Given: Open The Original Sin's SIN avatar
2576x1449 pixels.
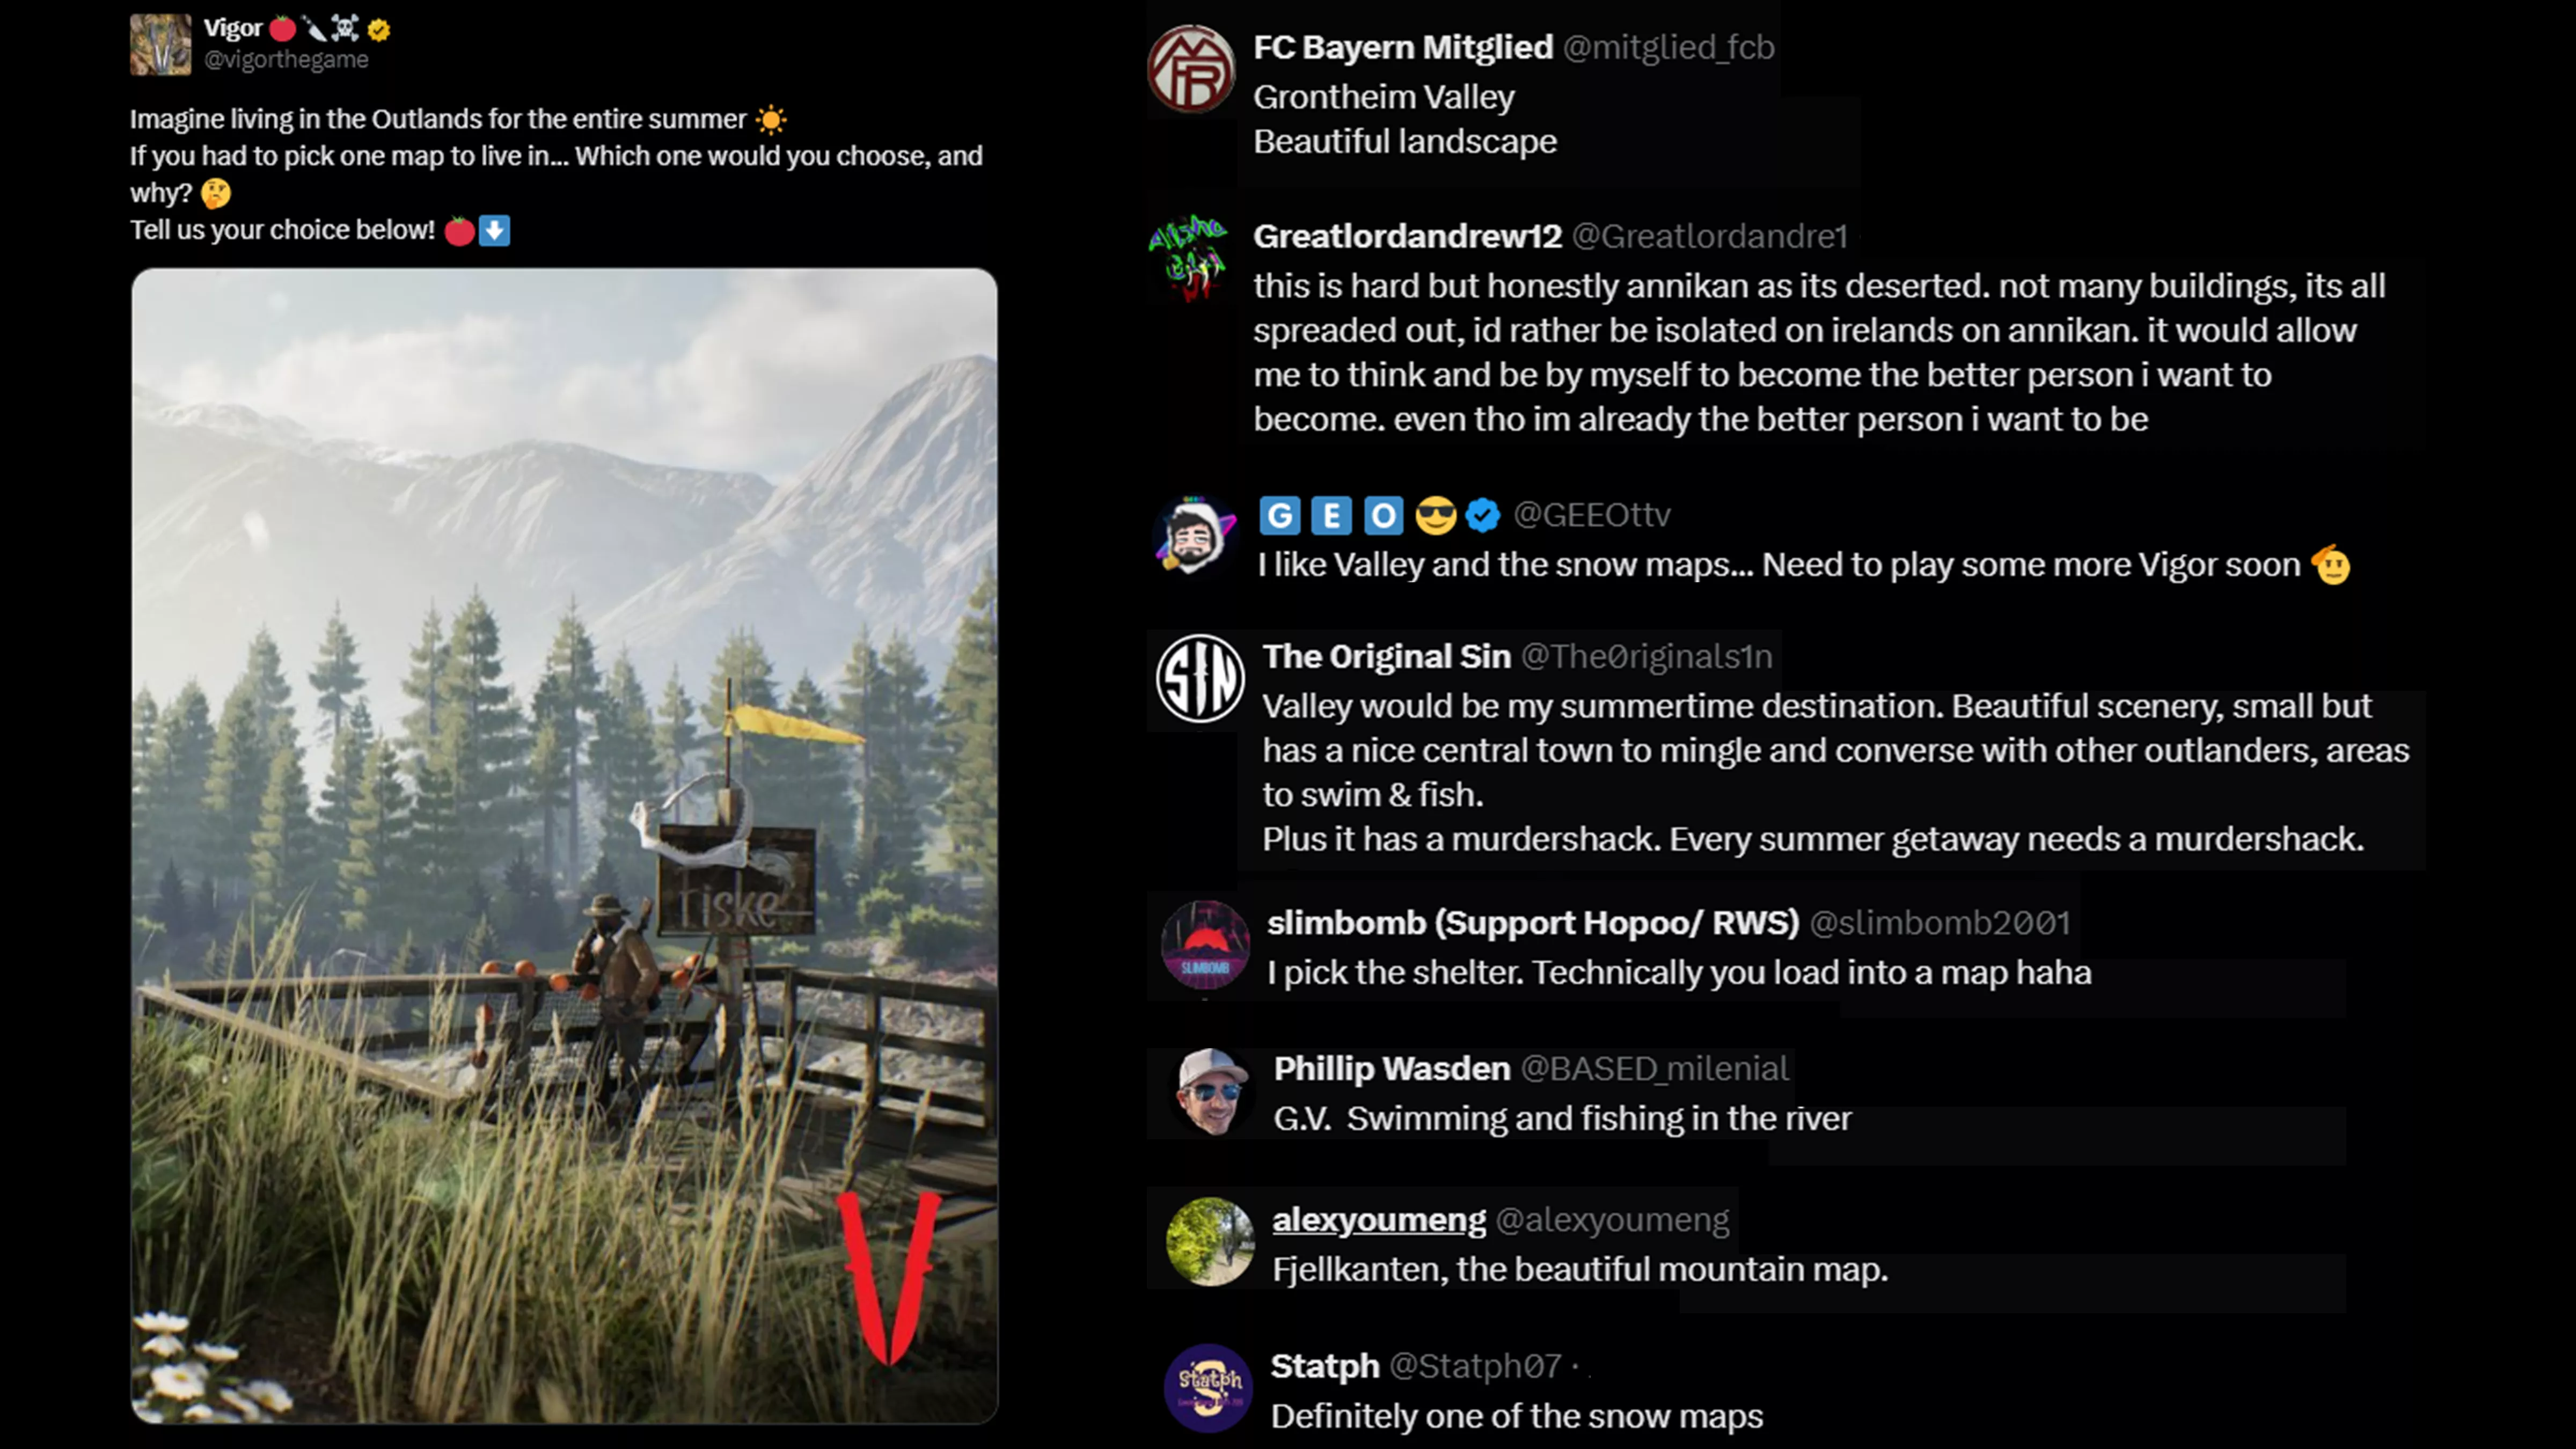Looking at the screenshot, I should pyautogui.click(x=1200, y=679).
